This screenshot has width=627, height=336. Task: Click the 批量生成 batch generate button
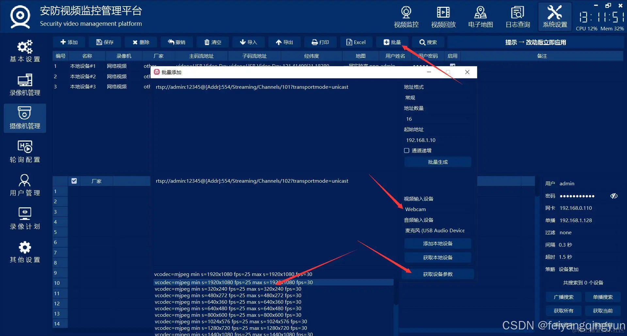(x=438, y=162)
